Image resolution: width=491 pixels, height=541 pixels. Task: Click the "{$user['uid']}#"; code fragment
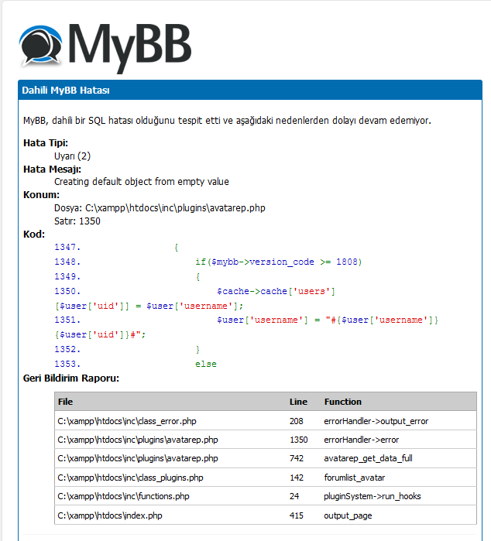coord(100,334)
